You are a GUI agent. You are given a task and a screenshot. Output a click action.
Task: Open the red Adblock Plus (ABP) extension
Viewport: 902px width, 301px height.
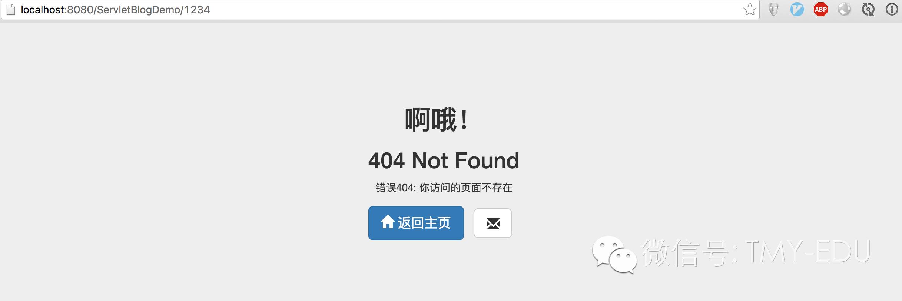pyautogui.click(x=821, y=9)
